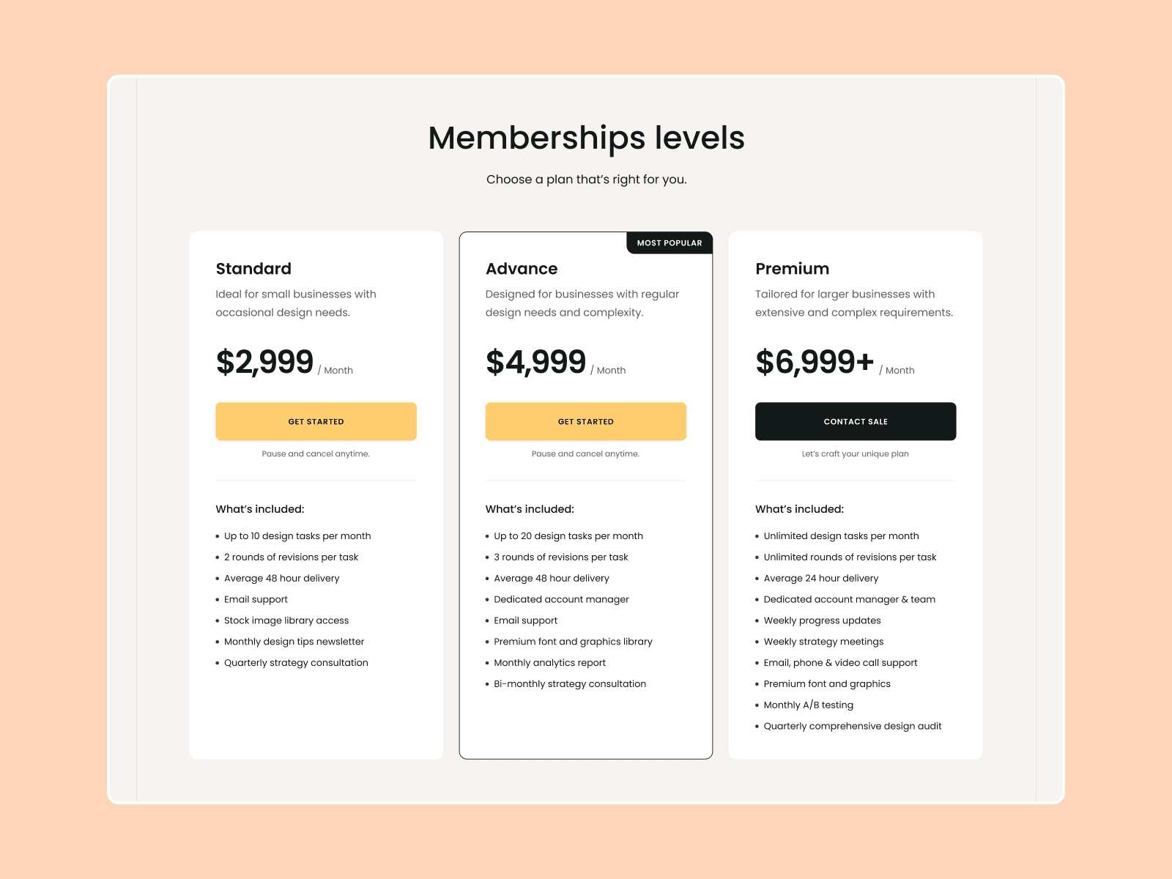Click the $2,999 price
1172x879 pixels.
[264, 362]
